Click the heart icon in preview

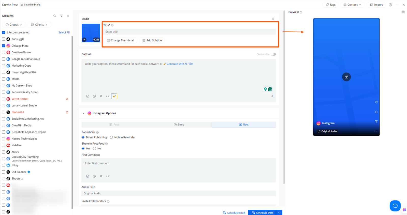click(376, 102)
